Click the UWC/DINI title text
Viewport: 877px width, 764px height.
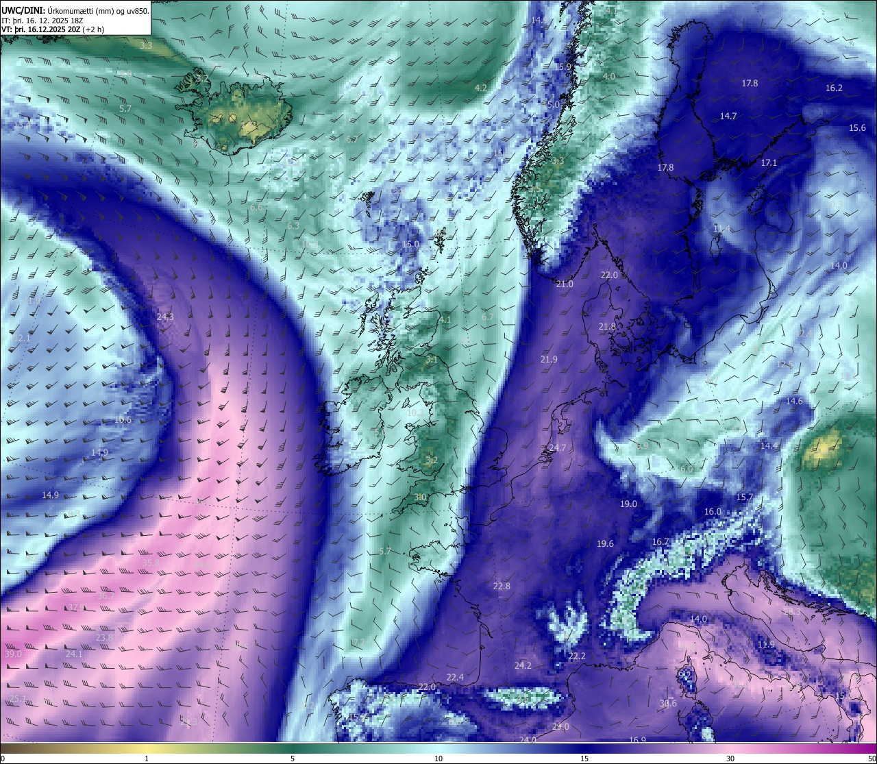tap(23, 10)
